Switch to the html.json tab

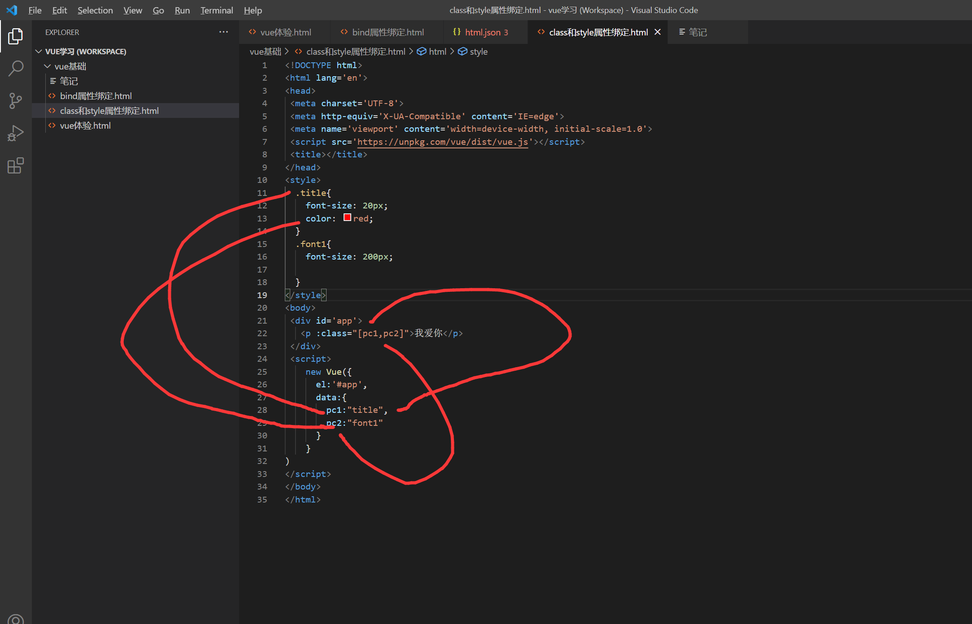click(481, 32)
